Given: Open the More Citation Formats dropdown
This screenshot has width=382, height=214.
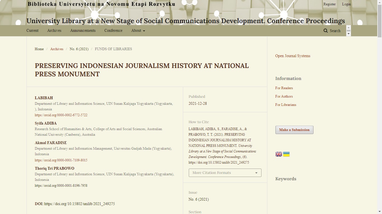Looking at the screenshot, I should point(225,173).
